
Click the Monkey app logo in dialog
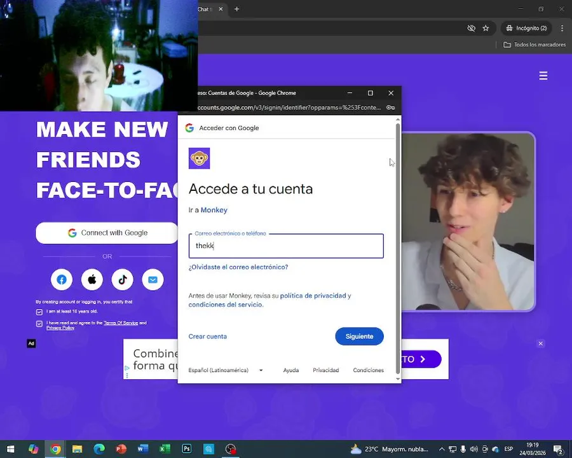199,158
